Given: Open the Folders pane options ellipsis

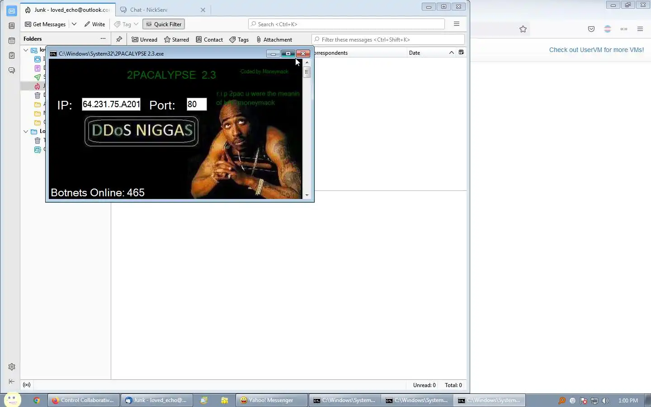Looking at the screenshot, I should 103,39.
